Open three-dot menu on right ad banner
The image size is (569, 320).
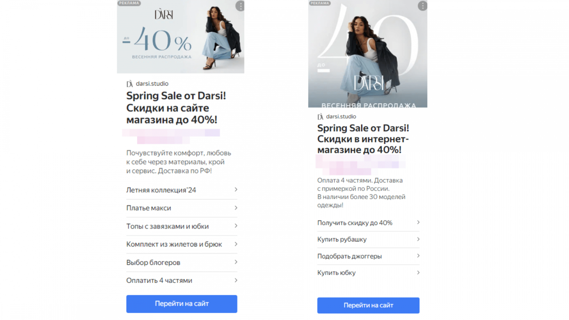(422, 6)
